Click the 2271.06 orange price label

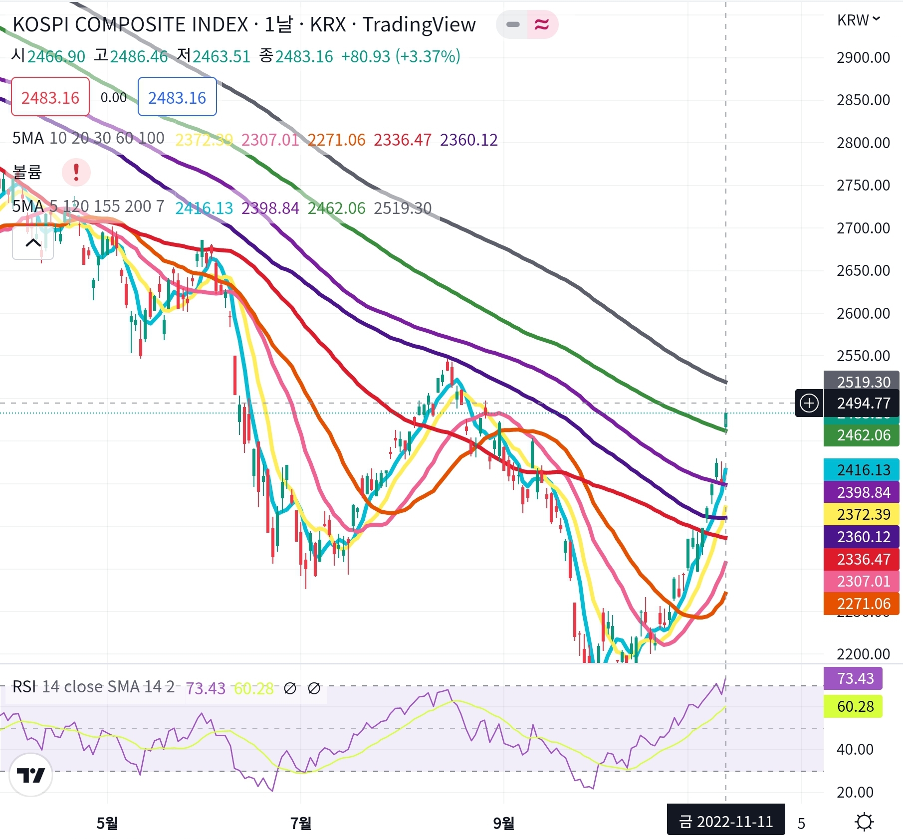(861, 604)
